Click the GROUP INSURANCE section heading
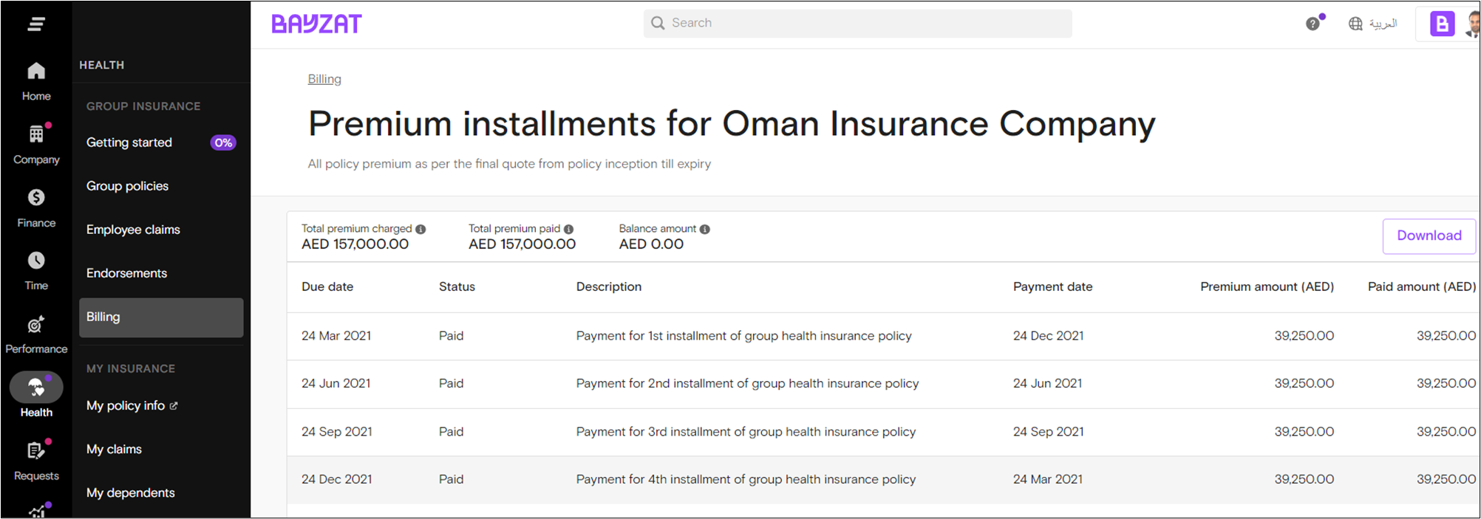The height and width of the screenshot is (519, 1481). (x=143, y=106)
